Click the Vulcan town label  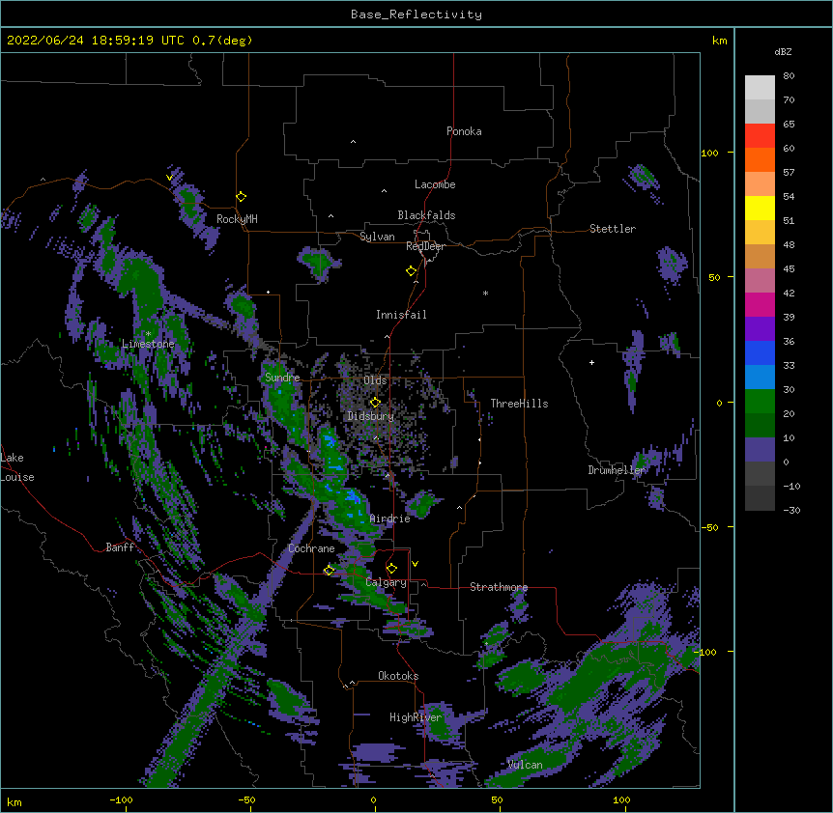[x=525, y=765]
